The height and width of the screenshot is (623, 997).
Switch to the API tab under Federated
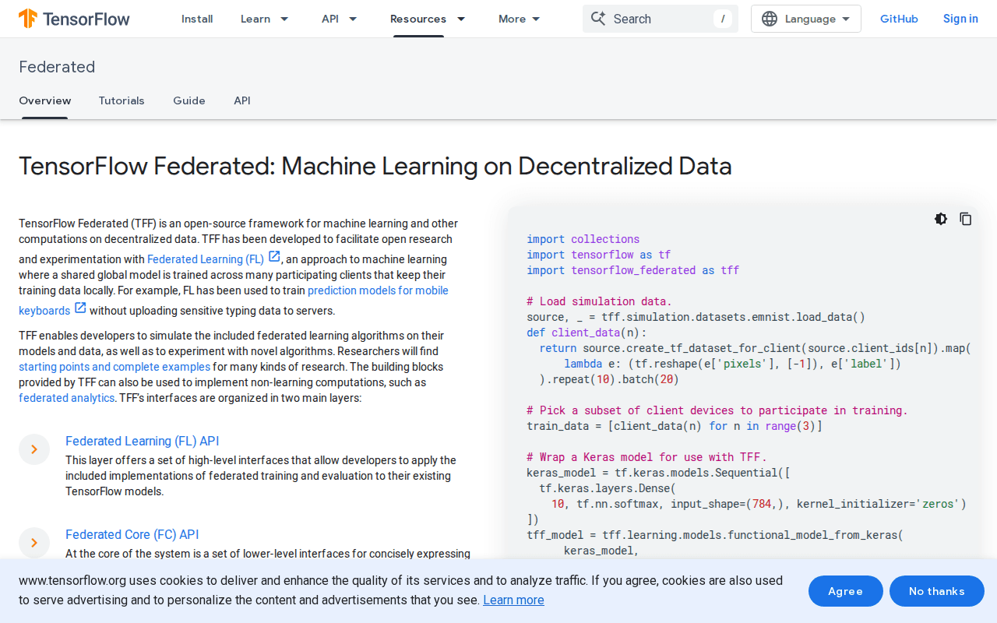(x=242, y=100)
